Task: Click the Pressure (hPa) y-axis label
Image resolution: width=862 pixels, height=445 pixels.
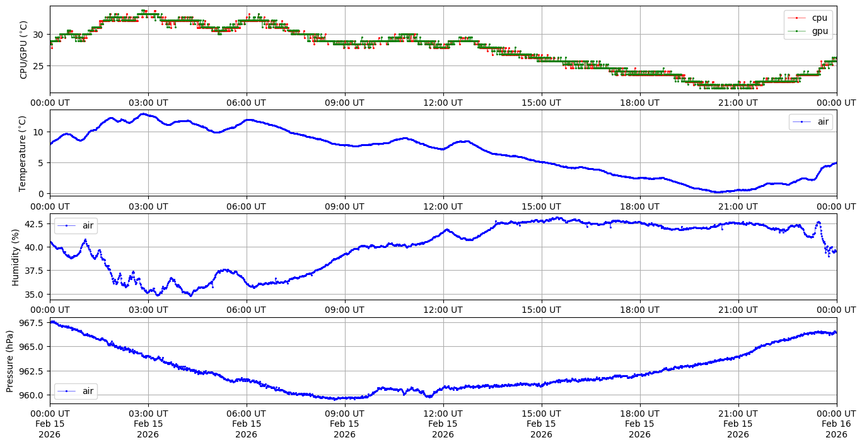Action: [x=9, y=361]
